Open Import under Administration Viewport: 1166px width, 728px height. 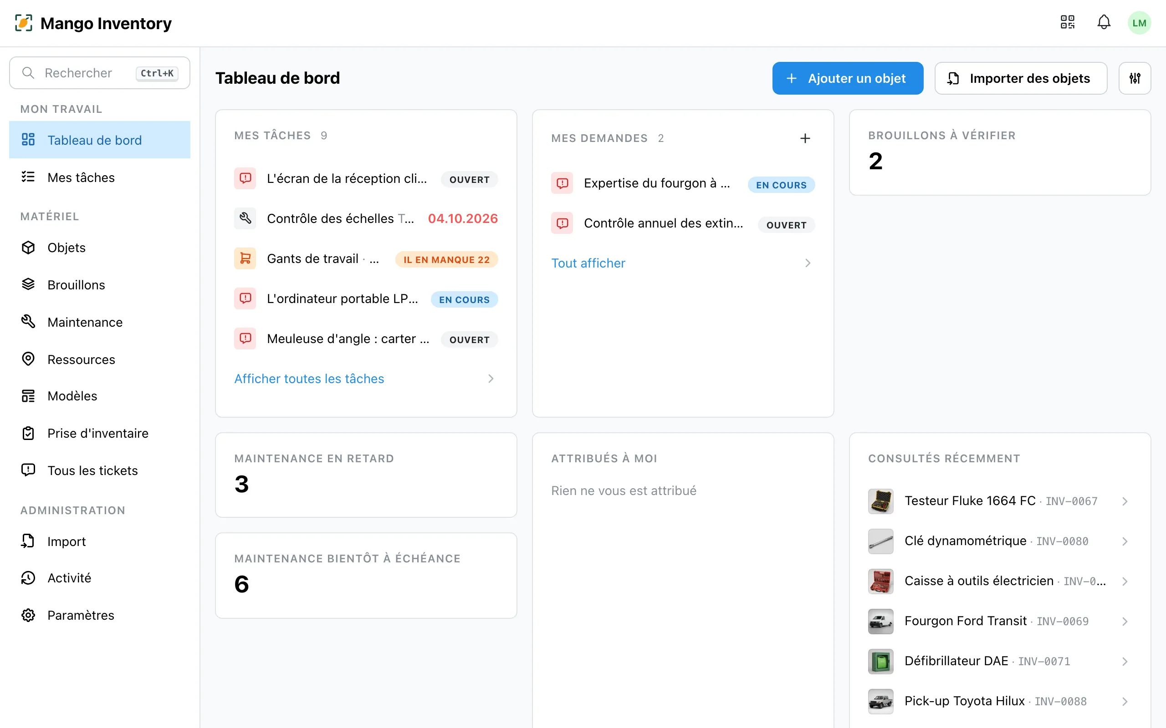coord(100,541)
